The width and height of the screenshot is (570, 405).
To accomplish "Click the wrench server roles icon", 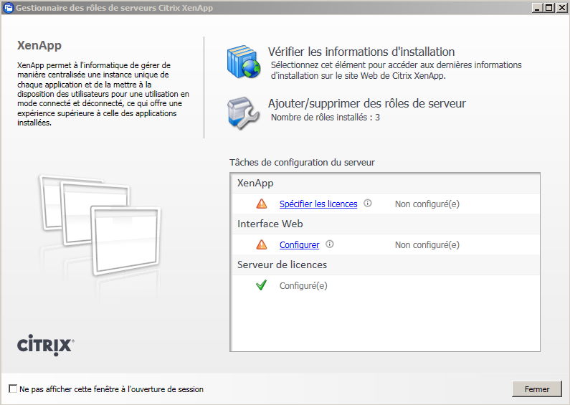I will pos(243,113).
